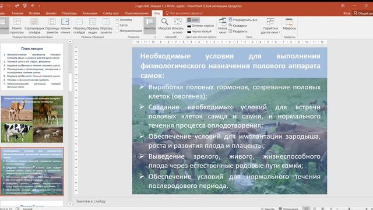Open the Переходы ribbon tab
The image size is (373, 210).
tap(69, 13)
